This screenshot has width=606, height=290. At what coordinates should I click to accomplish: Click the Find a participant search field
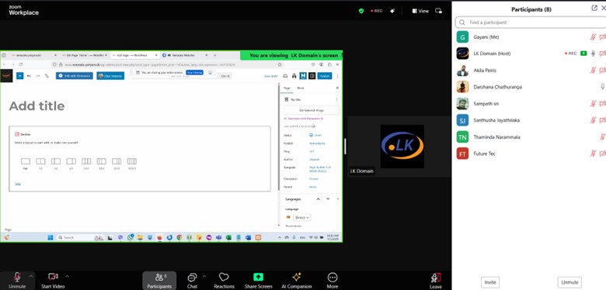click(x=530, y=22)
